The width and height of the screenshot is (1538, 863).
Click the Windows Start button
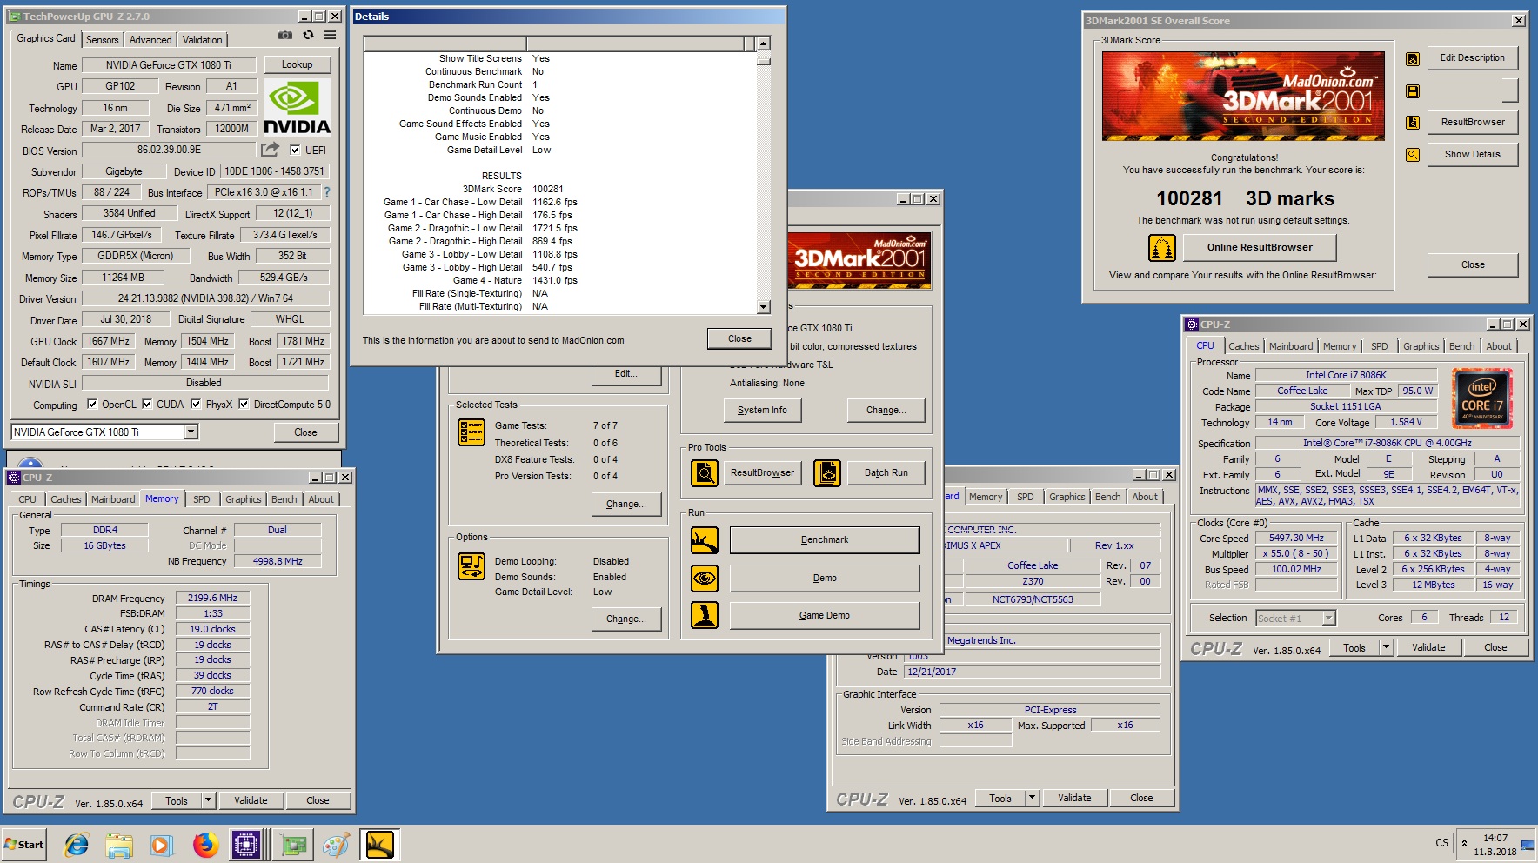click(x=24, y=844)
